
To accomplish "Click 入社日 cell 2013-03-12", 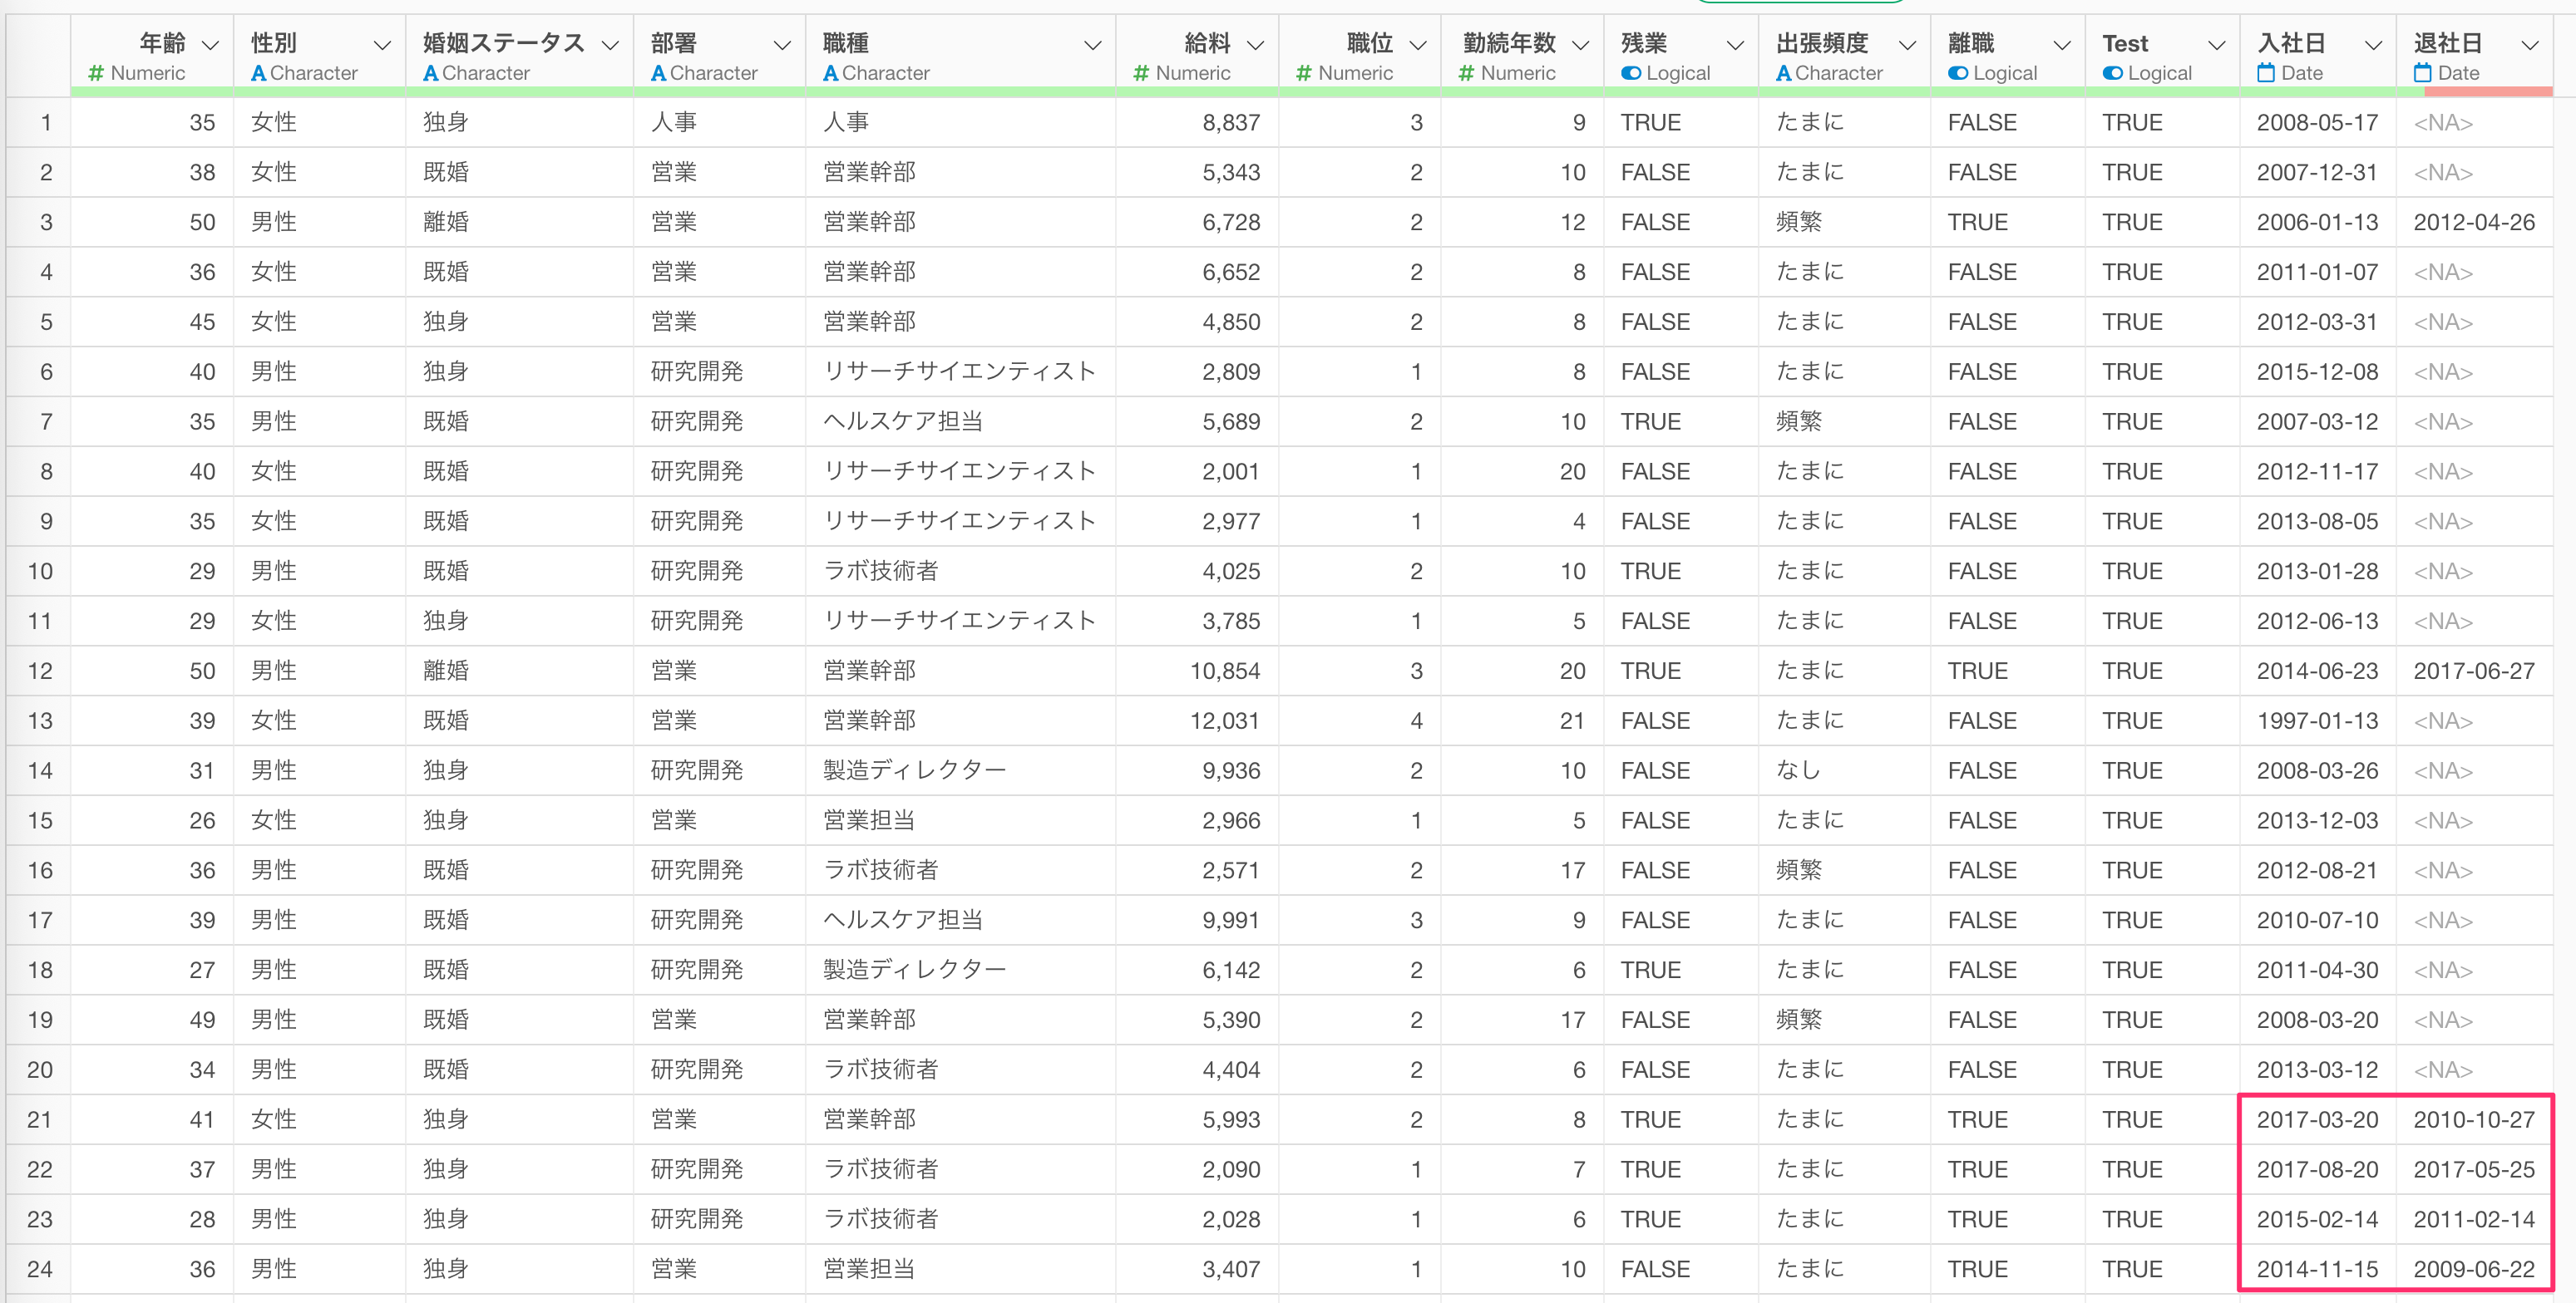I will click(2317, 1070).
